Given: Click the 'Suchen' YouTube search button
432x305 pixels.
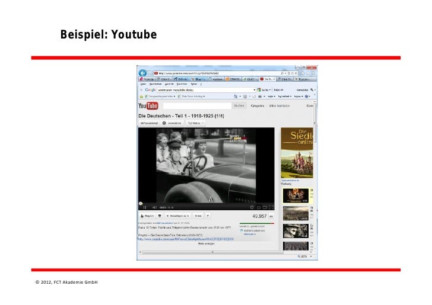Looking at the screenshot, I should (239, 105).
